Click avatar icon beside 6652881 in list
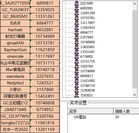The width and height of the screenshot is (139, 133). coord(77,8)
